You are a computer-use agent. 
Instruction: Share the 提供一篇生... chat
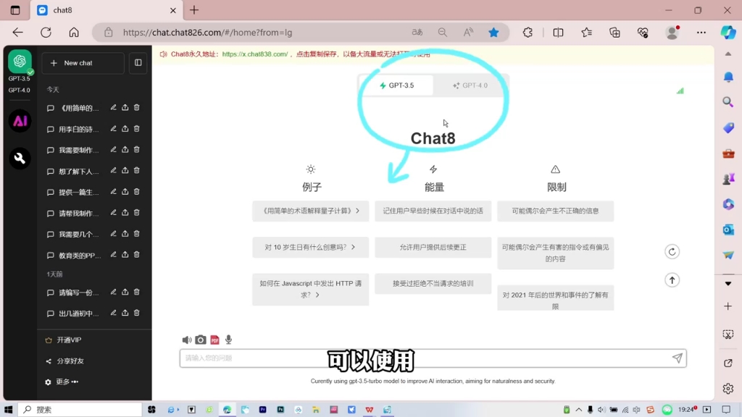(x=125, y=191)
